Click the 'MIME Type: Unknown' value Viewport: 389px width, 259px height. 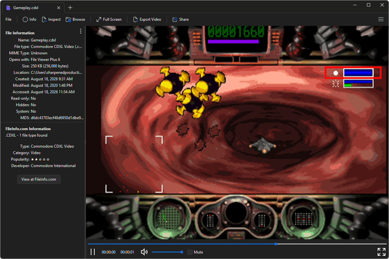click(39, 53)
